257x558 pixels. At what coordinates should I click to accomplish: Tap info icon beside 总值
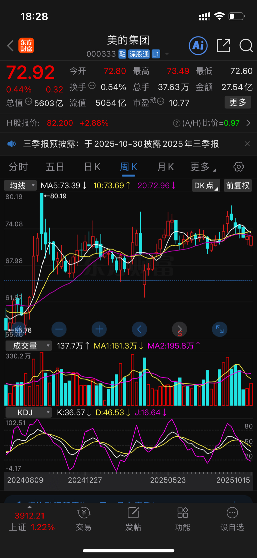pyautogui.click(x=29, y=101)
